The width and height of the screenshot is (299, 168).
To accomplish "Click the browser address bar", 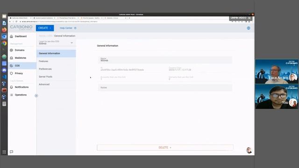I will (122, 21).
